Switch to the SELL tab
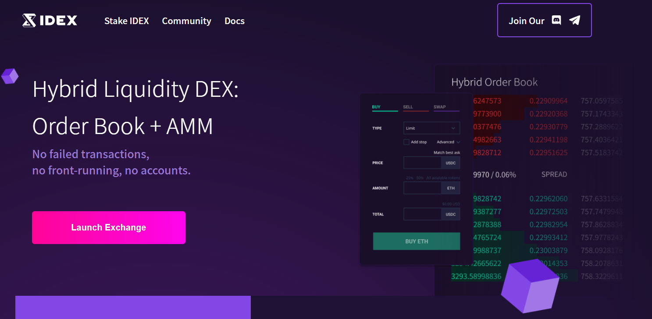The width and height of the screenshot is (652, 319). point(416,107)
